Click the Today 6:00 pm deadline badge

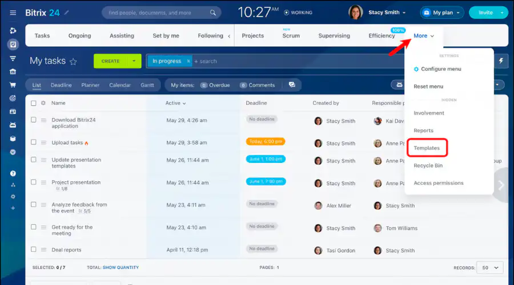pos(266,141)
